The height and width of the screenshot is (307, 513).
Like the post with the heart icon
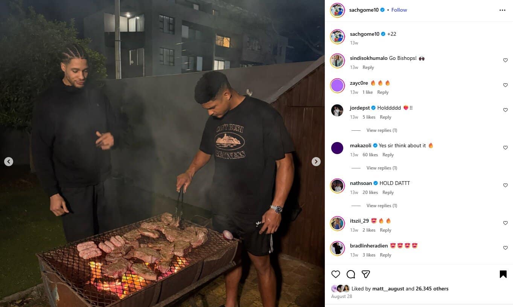[336, 274]
